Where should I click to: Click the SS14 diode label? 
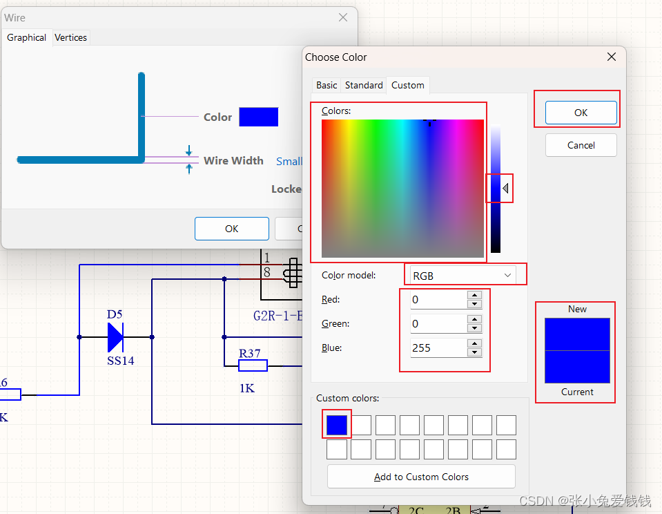coord(120,361)
